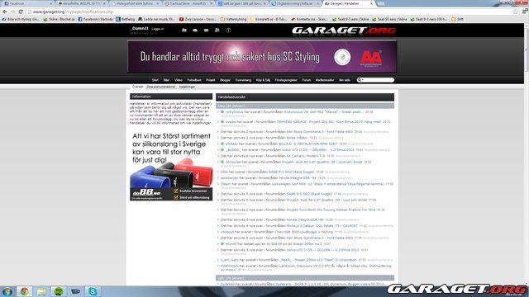Click the SC Styling banner ad
Screen dimensions: 529x297
coord(262,57)
